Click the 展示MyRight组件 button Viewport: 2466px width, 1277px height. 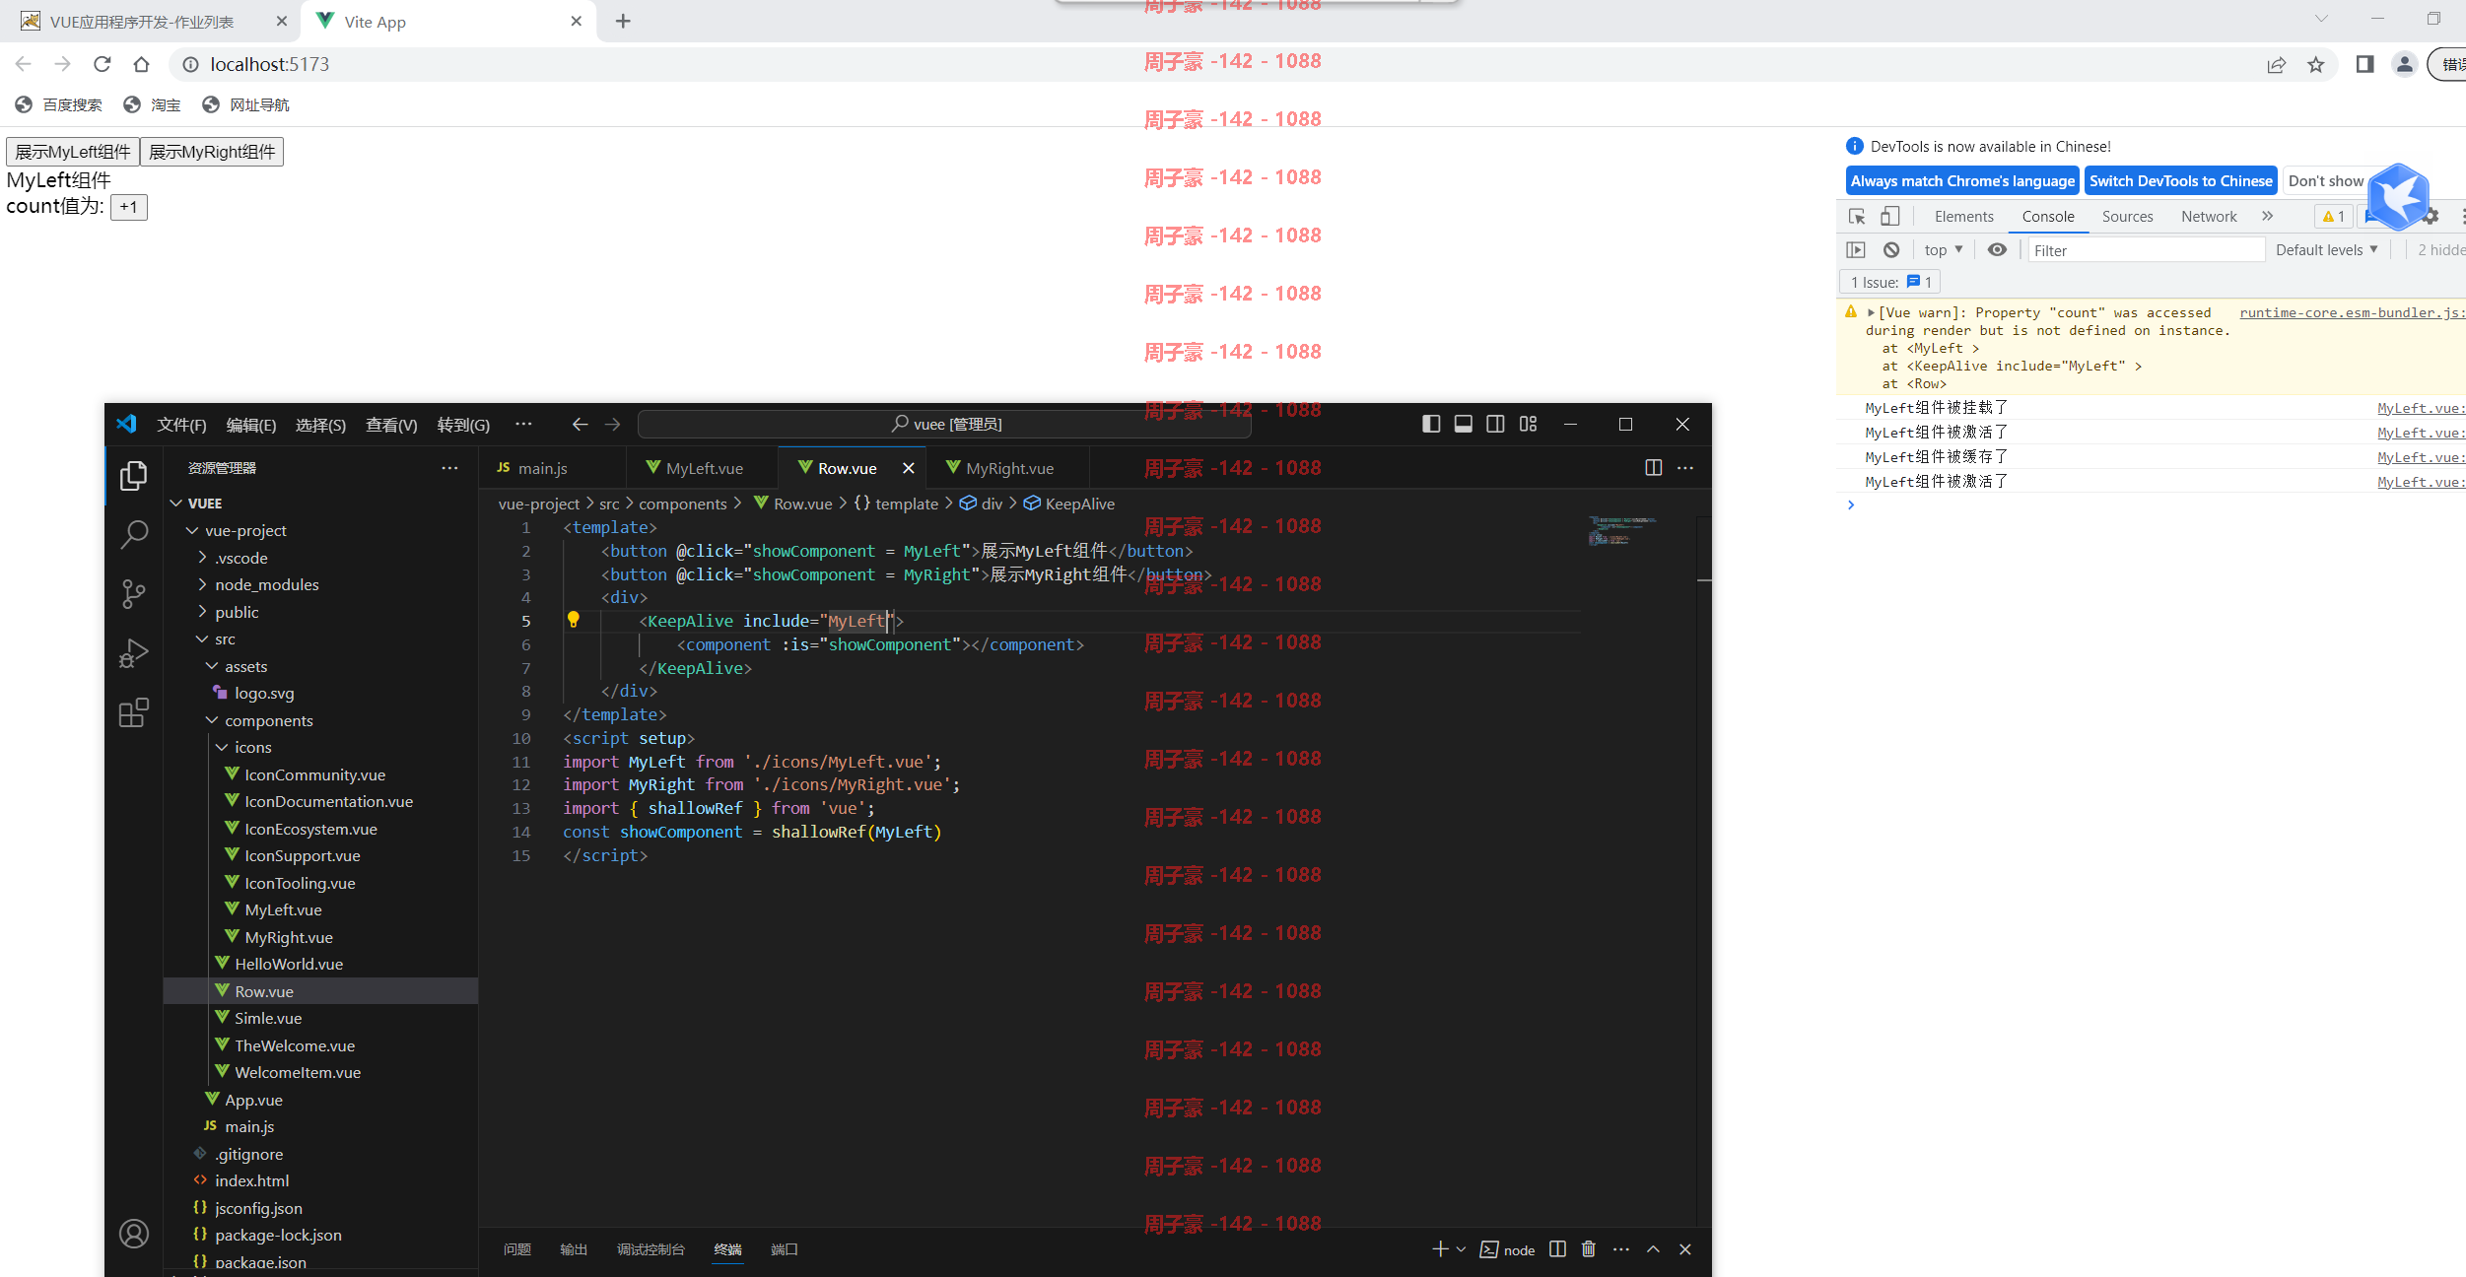(212, 152)
